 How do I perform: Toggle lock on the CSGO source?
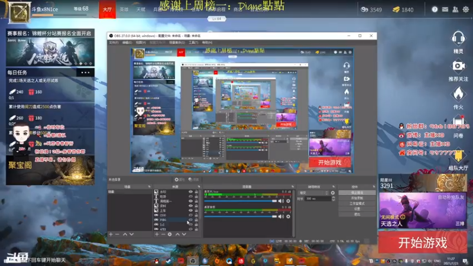point(196,215)
